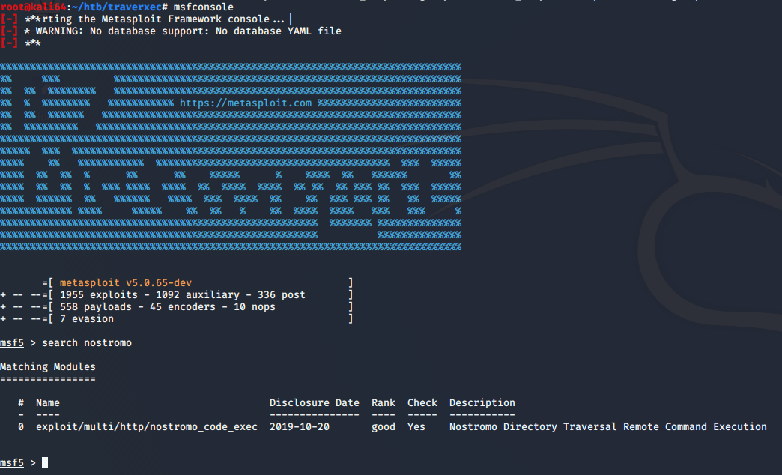782x475 pixels.
Task: Click the 'Name' column header
Action: [48, 402]
